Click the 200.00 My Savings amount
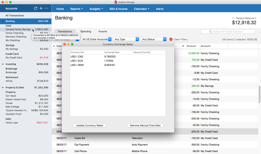The width and height of the screenshot is (261, 154). click(x=195, y=86)
